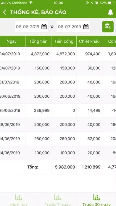Tap the back arrow in the header
This screenshot has width=116, height=206.
[x=4, y=12]
